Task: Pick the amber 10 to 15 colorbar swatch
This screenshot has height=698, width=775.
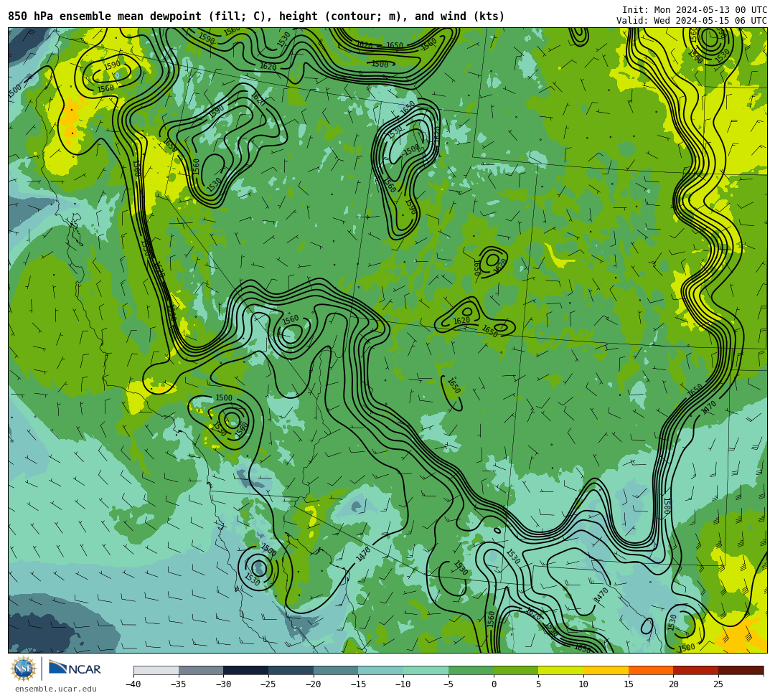Action: tap(606, 670)
